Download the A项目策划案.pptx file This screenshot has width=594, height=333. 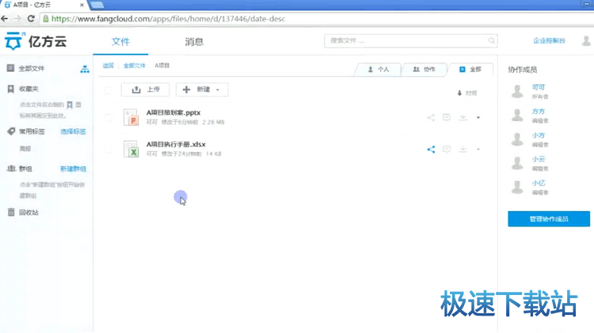coord(463,117)
